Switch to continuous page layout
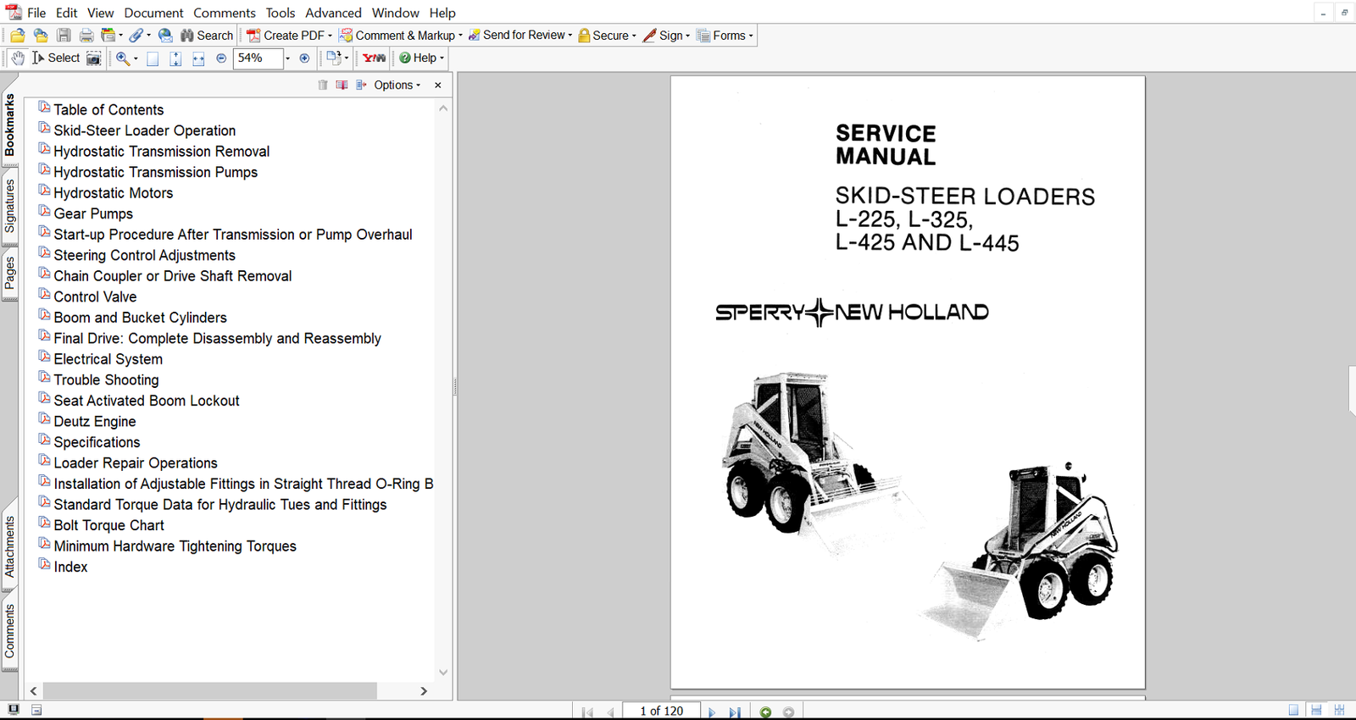 (x=1316, y=711)
